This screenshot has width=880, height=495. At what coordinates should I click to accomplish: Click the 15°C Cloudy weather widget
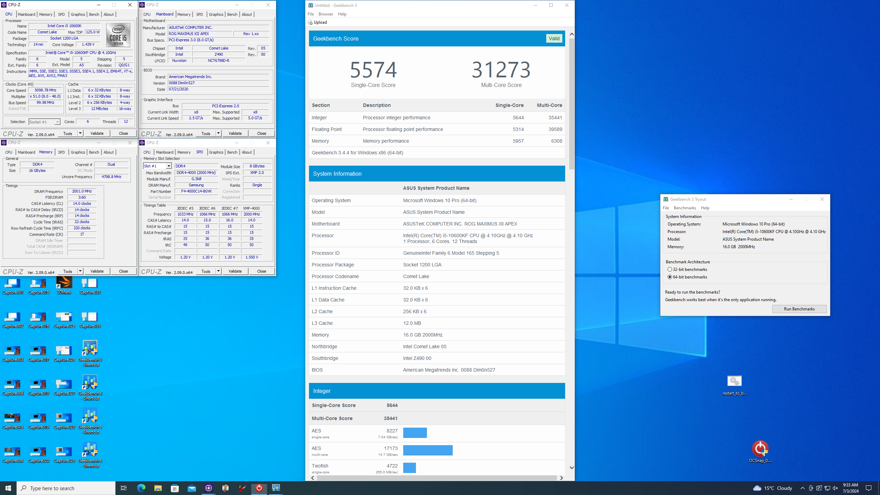(x=773, y=488)
